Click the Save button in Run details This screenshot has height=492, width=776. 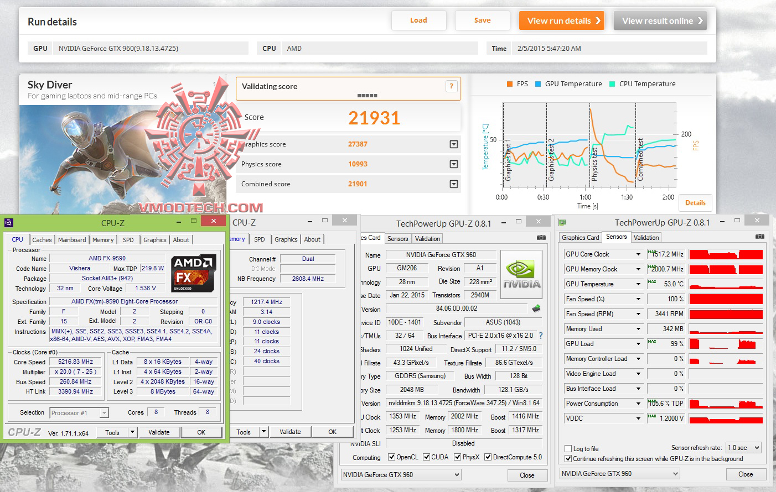tap(482, 20)
